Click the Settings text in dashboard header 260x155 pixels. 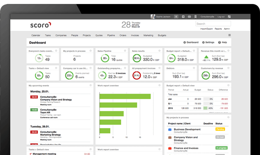coord(210,42)
